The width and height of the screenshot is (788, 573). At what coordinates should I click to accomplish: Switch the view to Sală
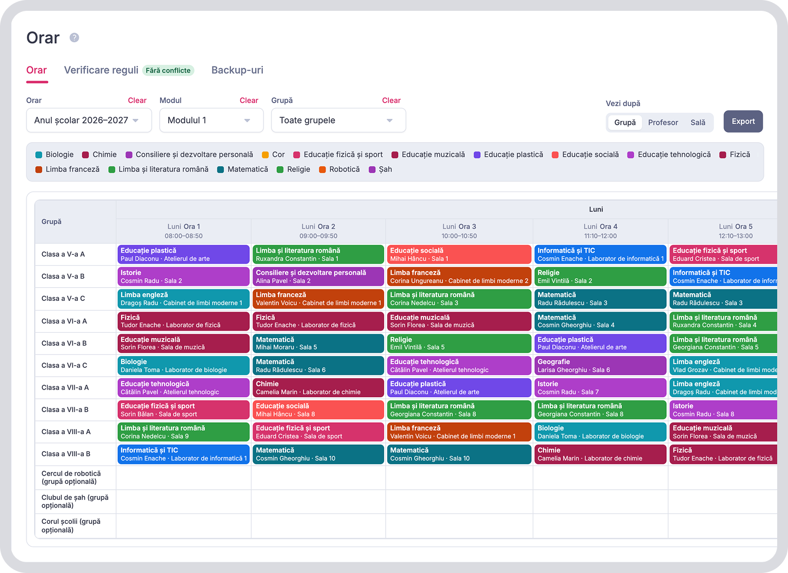[x=698, y=122]
